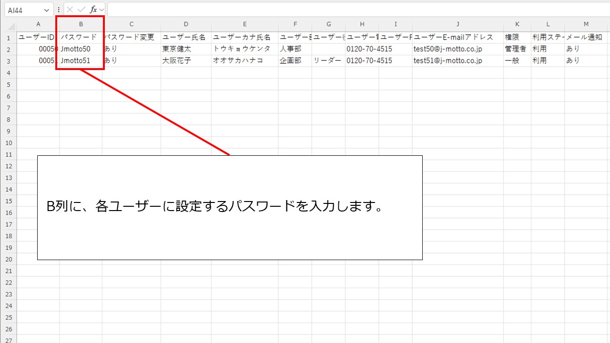Select the 大阪花子 name cell
Screen dimensions: 610x343
[186, 61]
